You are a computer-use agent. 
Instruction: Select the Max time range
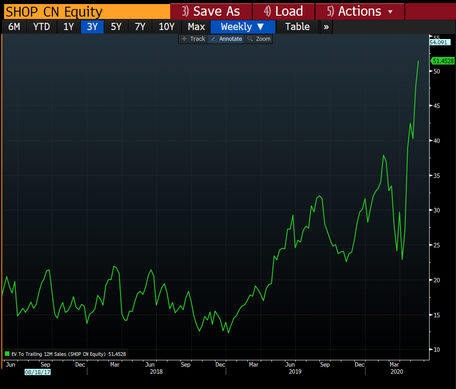point(196,27)
